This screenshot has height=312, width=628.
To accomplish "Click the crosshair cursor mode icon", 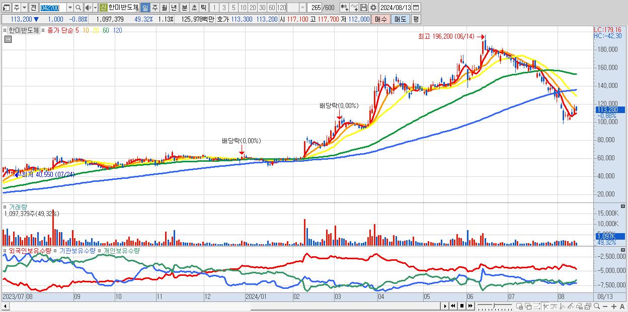I will (x=545, y=306).
